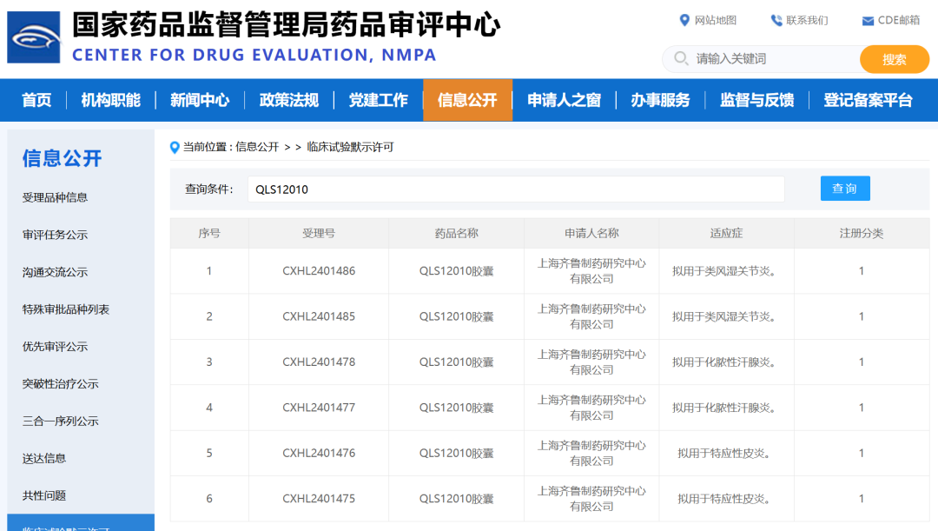The image size is (938, 531).
Task: Switch to the 党建工作 tab
Action: [x=380, y=100]
